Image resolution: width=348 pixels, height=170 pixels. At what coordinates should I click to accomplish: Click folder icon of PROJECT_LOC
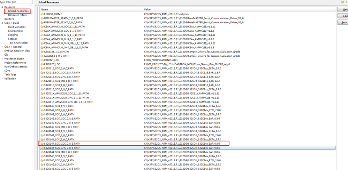(42, 64)
